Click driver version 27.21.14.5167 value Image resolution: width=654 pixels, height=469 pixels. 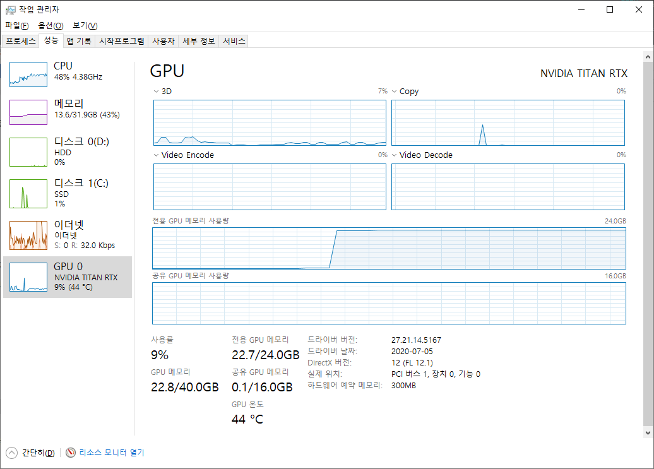(416, 340)
